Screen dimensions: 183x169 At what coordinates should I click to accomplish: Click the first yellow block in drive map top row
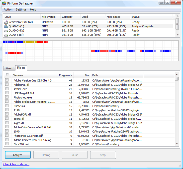pos(24,42)
